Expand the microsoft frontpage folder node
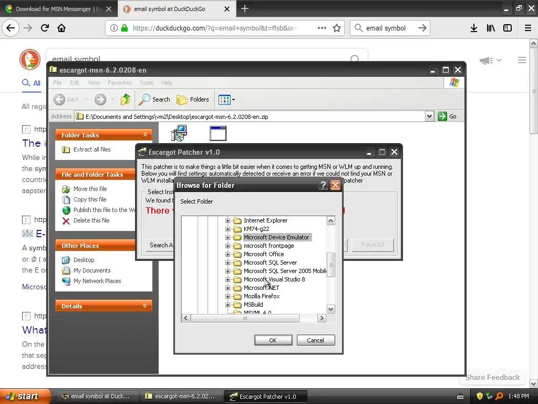538x404 pixels. point(227,246)
